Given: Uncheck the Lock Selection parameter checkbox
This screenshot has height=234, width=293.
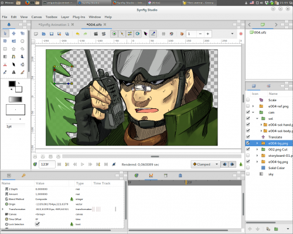Looking at the screenshot, I should (38, 224).
